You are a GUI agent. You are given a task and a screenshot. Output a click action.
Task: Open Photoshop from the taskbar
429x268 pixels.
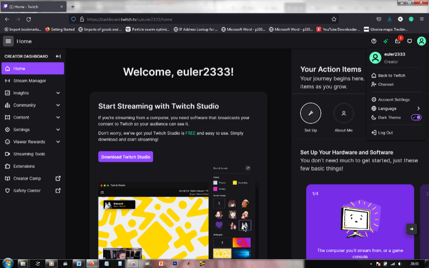175,263
